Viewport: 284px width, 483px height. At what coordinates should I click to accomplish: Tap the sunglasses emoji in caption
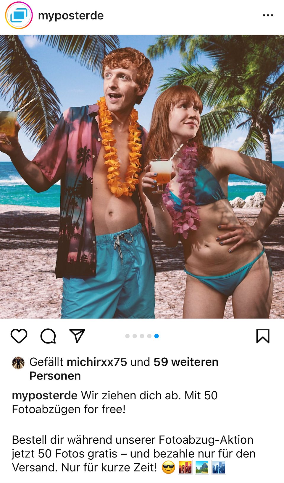point(168,468)
